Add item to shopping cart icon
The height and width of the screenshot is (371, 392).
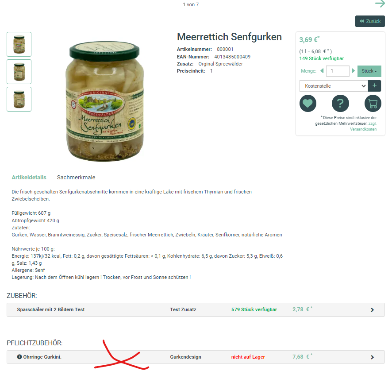click(373, 103)
